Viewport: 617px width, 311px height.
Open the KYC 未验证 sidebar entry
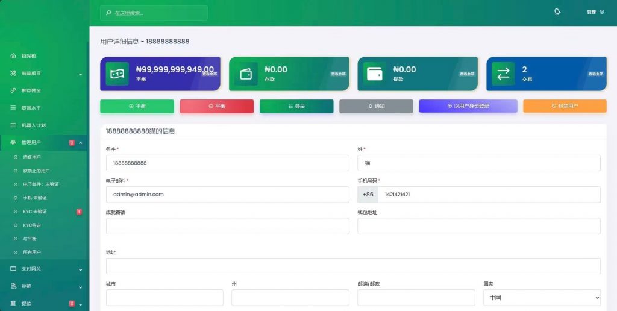tap(34, 212)
